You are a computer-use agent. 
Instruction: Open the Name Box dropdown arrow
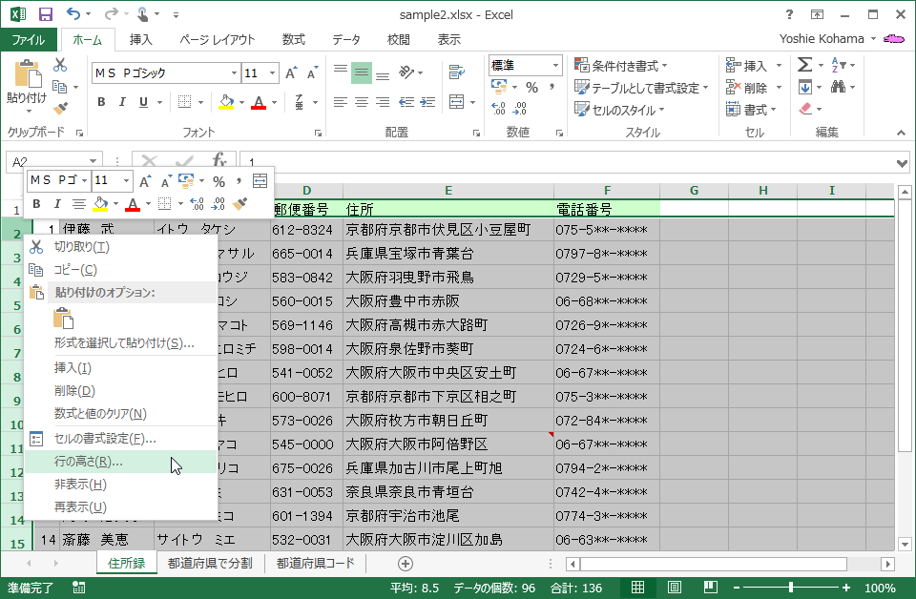click(x=93, y=161)
